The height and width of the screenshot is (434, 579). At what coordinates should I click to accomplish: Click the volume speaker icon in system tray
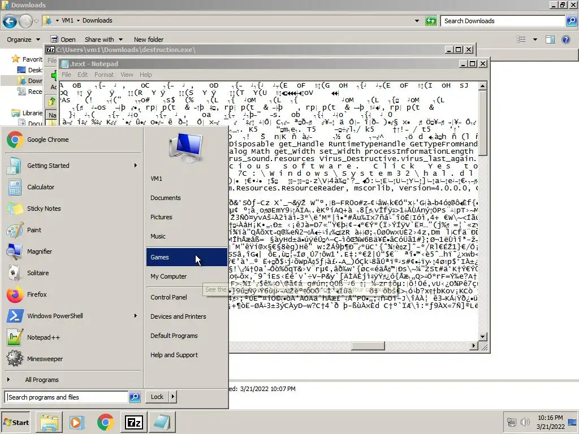(525, 422)
